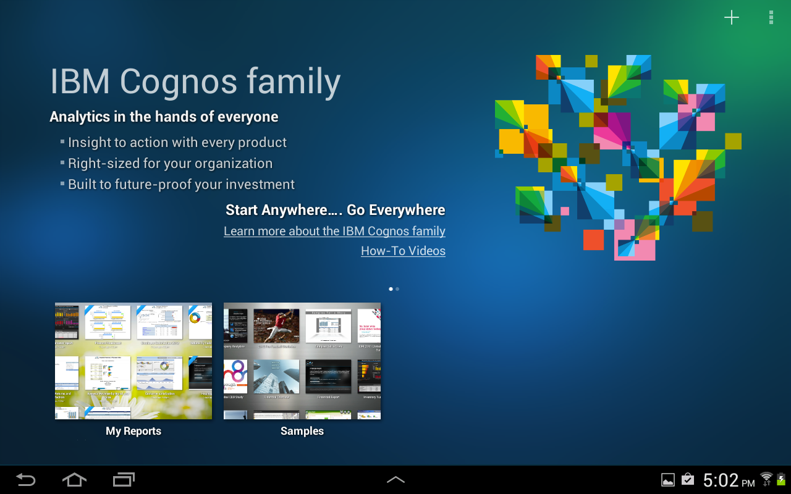Screen dimensions: 791x494
Task: Open the My Reports folder thumbnail
Action: (133, 361)
